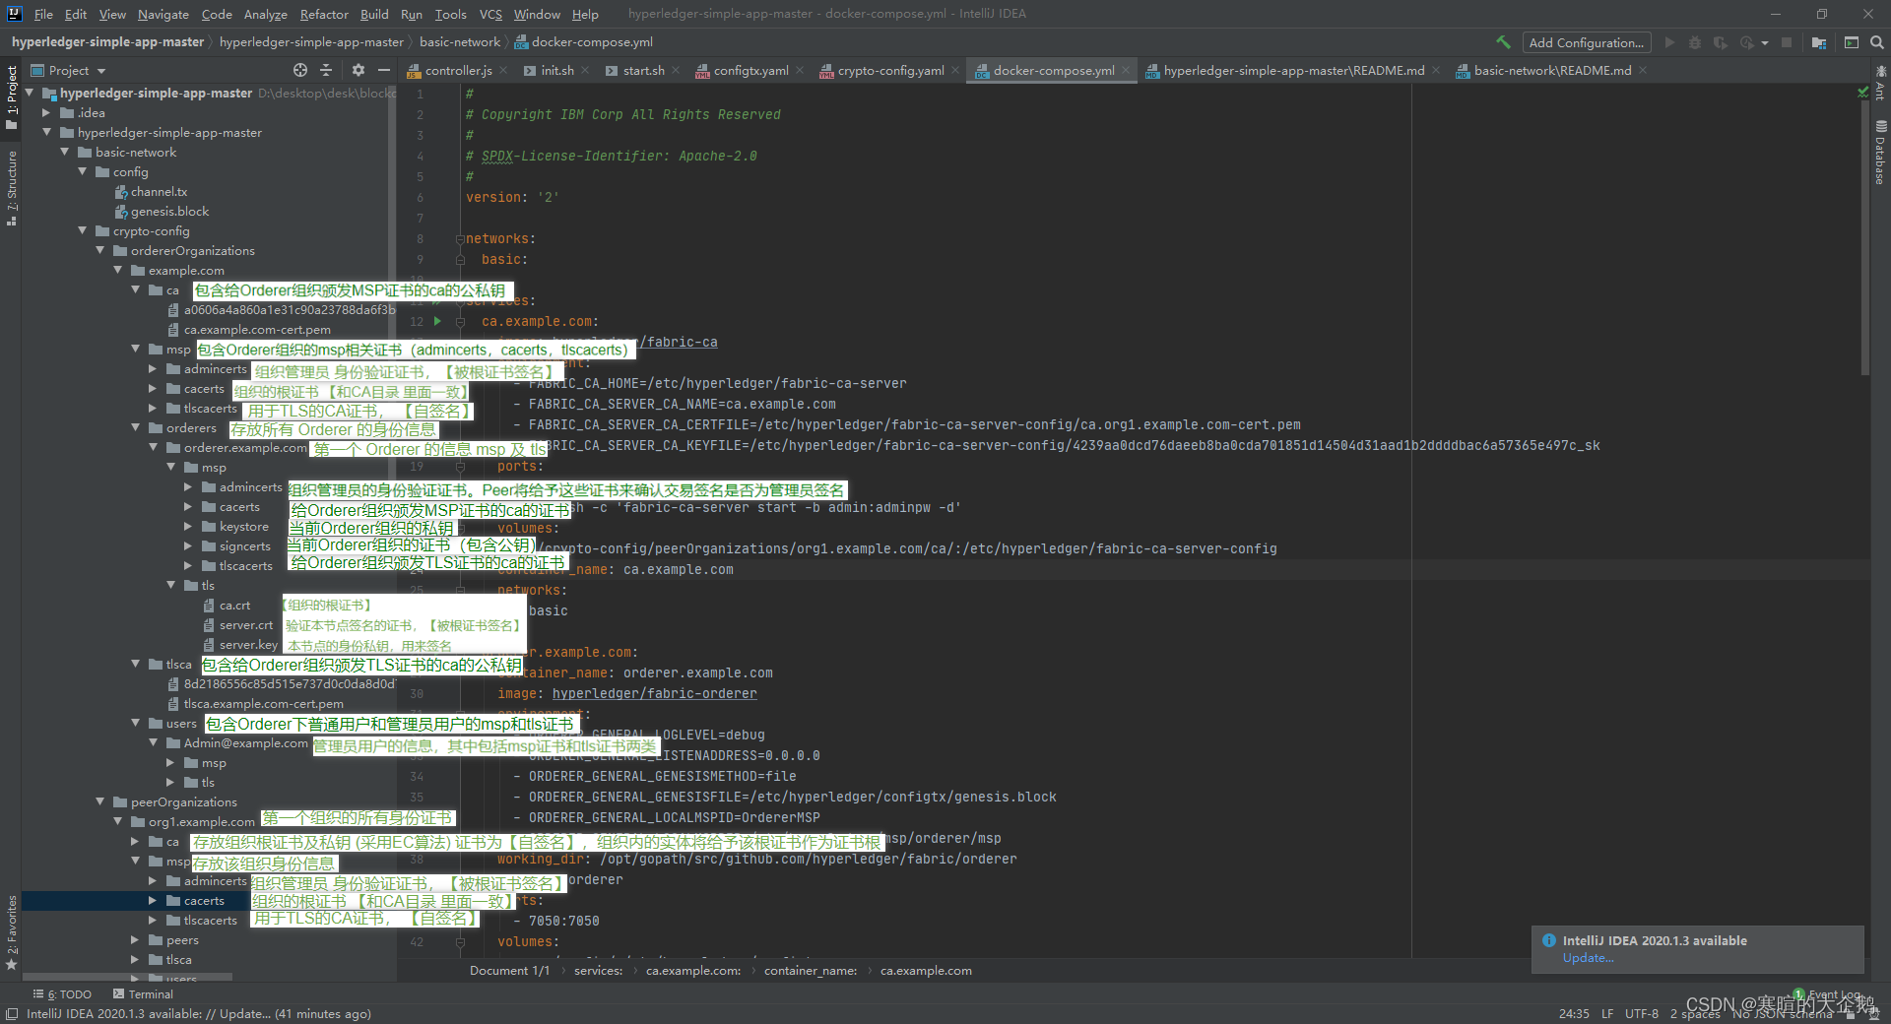Click the hyperledger/fabric-orderer image link

pos(654,693)
